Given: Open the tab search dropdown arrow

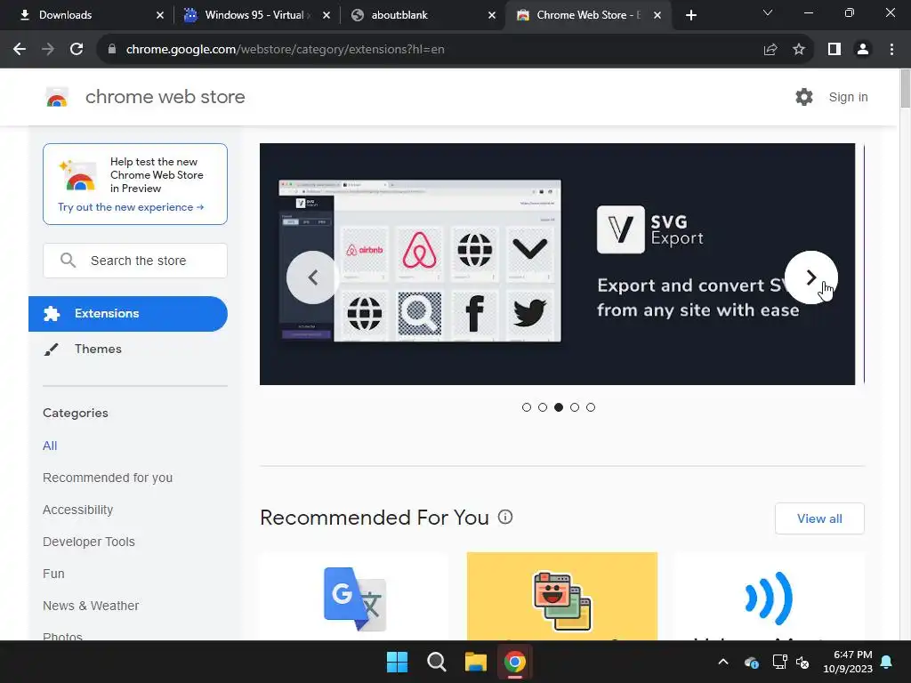Looking at the screenshot, I should [768, 12].
